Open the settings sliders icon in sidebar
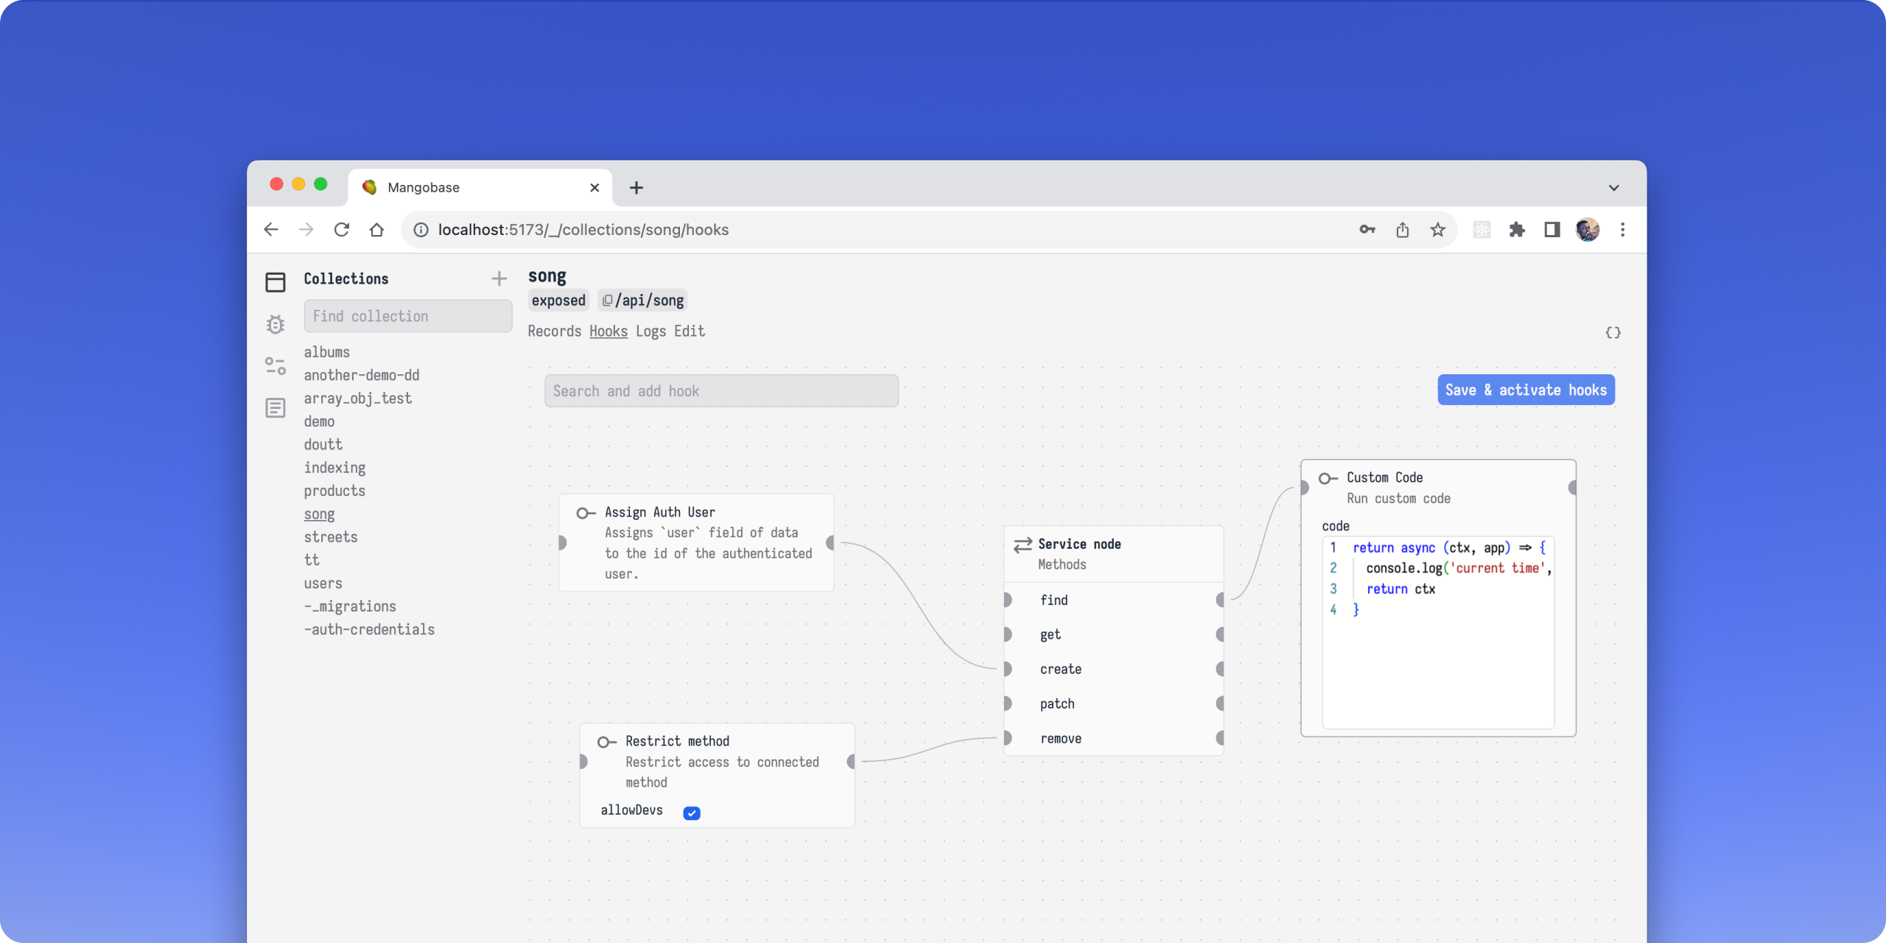This screenshot has width=1886, height=943. (x=275, y=365)
